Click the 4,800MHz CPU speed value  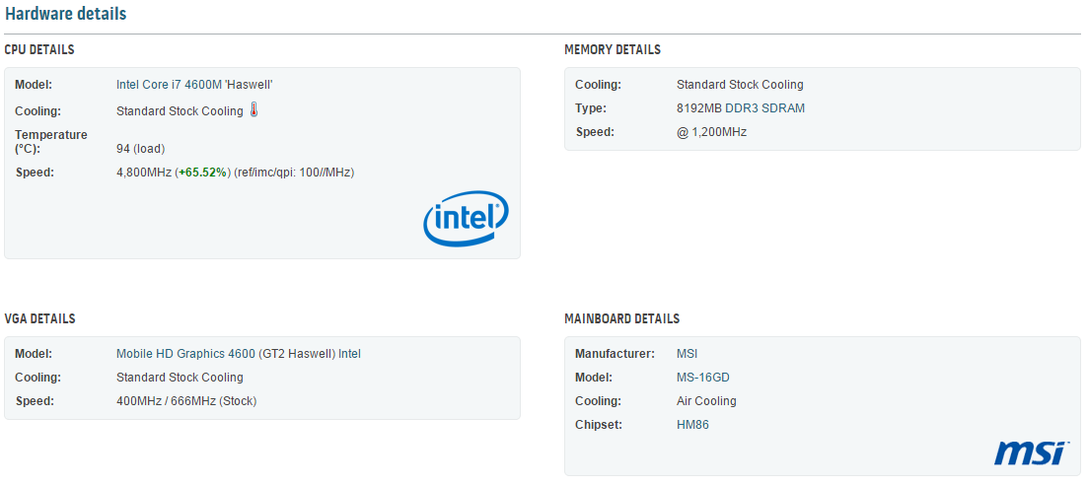coord(144,173)
